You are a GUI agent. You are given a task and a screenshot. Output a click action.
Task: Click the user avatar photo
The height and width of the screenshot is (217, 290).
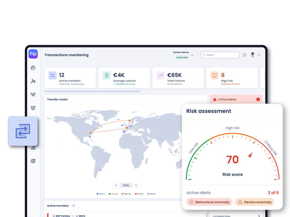point(253,55)
